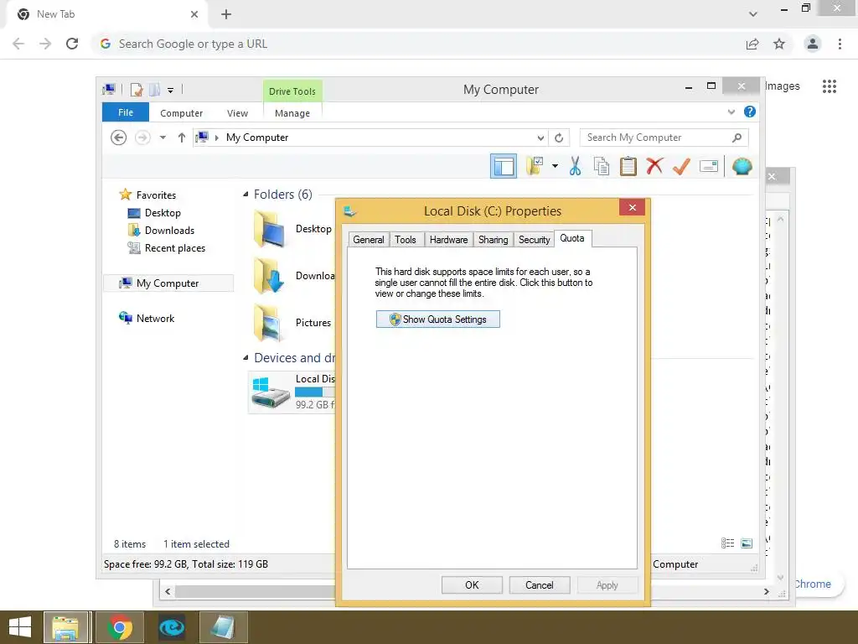Select the Quota tab
The image size is (858, 644).
[572, 238]
